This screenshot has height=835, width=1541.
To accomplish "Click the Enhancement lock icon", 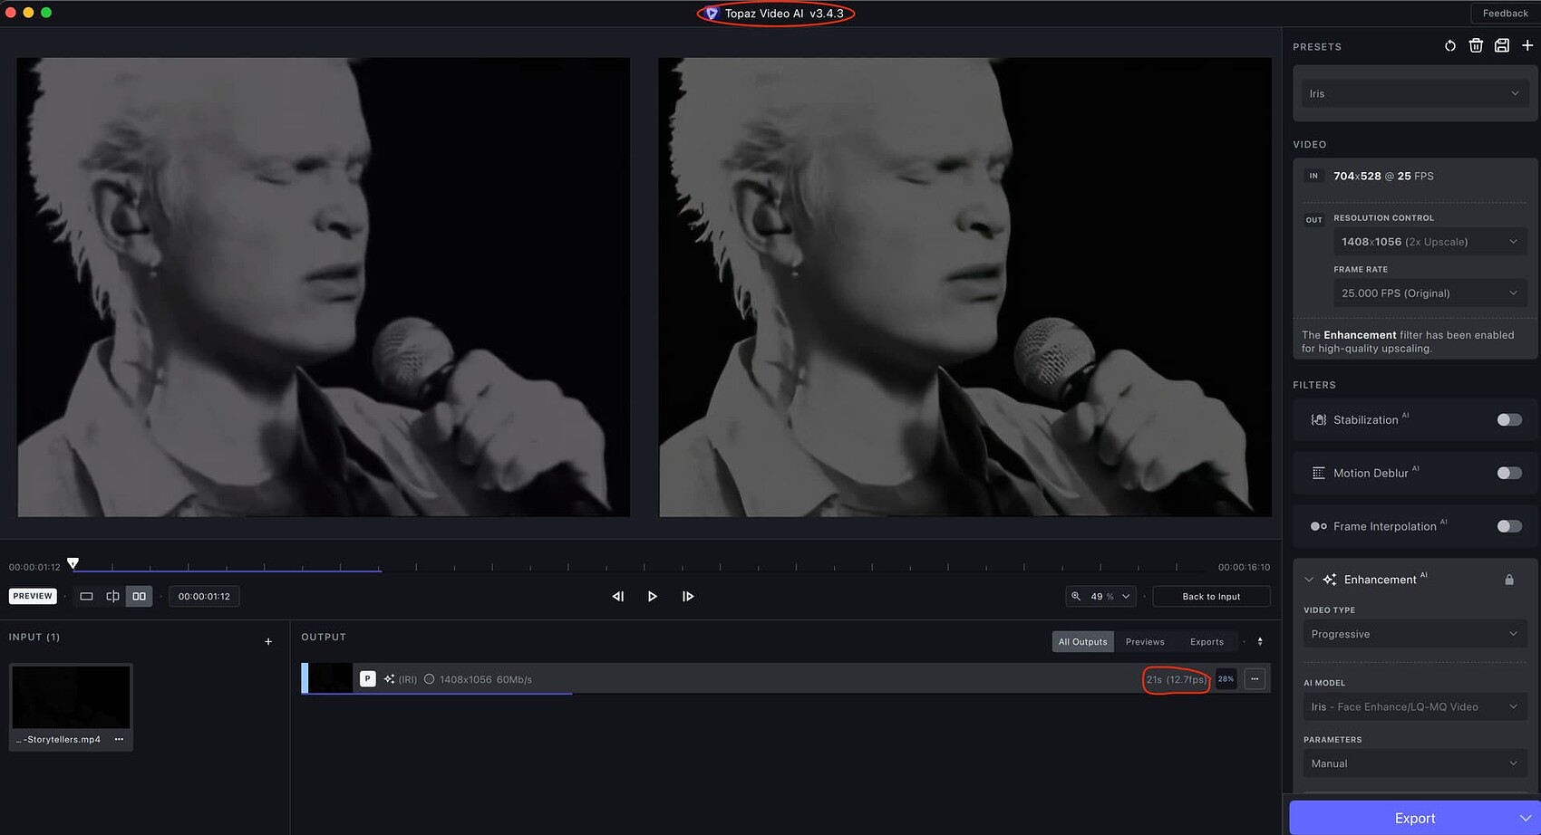I will [x=1509, y=579].
